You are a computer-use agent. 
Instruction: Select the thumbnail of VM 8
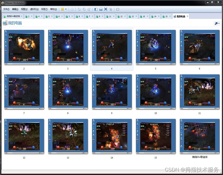point(68,92)
